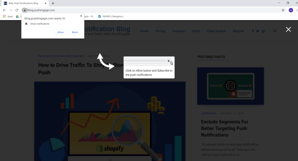The width and height of the screenshot is (298, 161).
Task: Click the padlock site info icon
Action: 24,10
